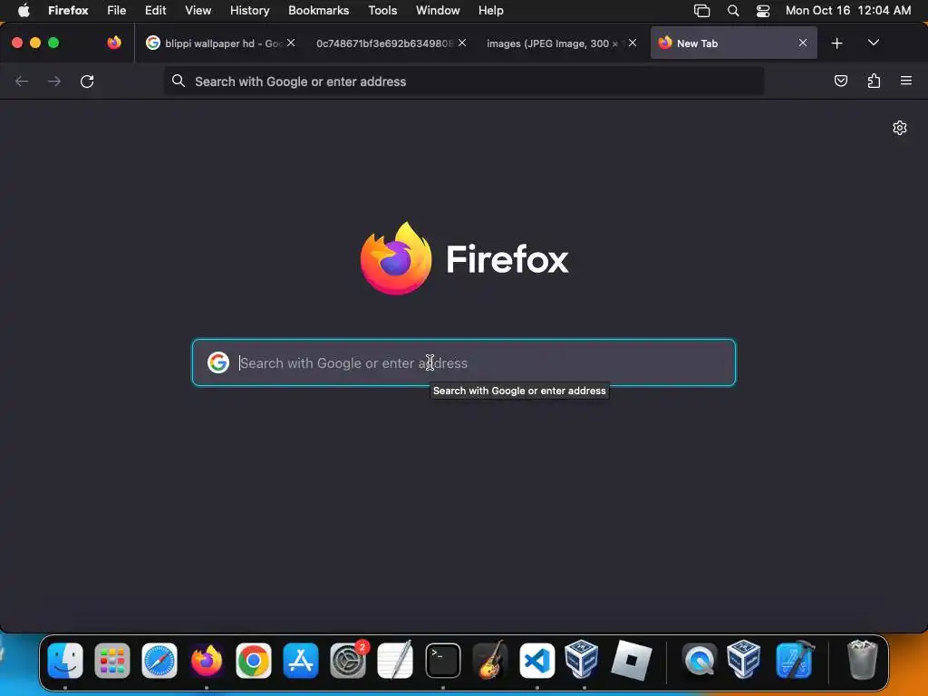Open the Firefox app menu in menu bar
This screenshot has width=928, height=696.
click(x=68, y=10)
